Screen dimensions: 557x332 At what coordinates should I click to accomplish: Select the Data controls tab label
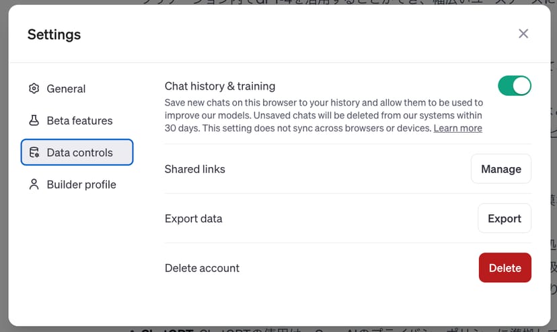click(x=79, y=153)
